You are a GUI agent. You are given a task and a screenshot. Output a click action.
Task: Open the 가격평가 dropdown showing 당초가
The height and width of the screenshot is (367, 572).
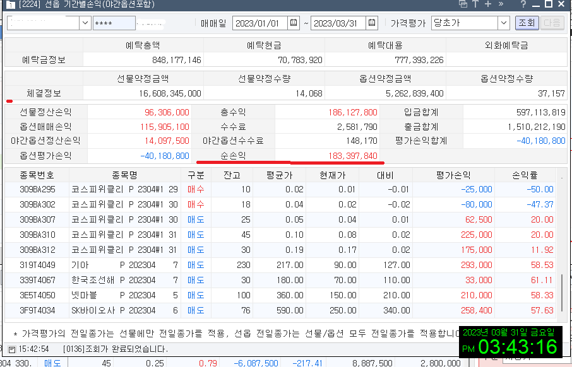click(x=504, y=21)
